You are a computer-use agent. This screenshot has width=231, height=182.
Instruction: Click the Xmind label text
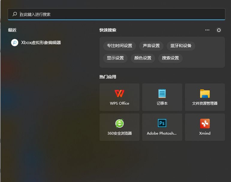coord(205,133)
